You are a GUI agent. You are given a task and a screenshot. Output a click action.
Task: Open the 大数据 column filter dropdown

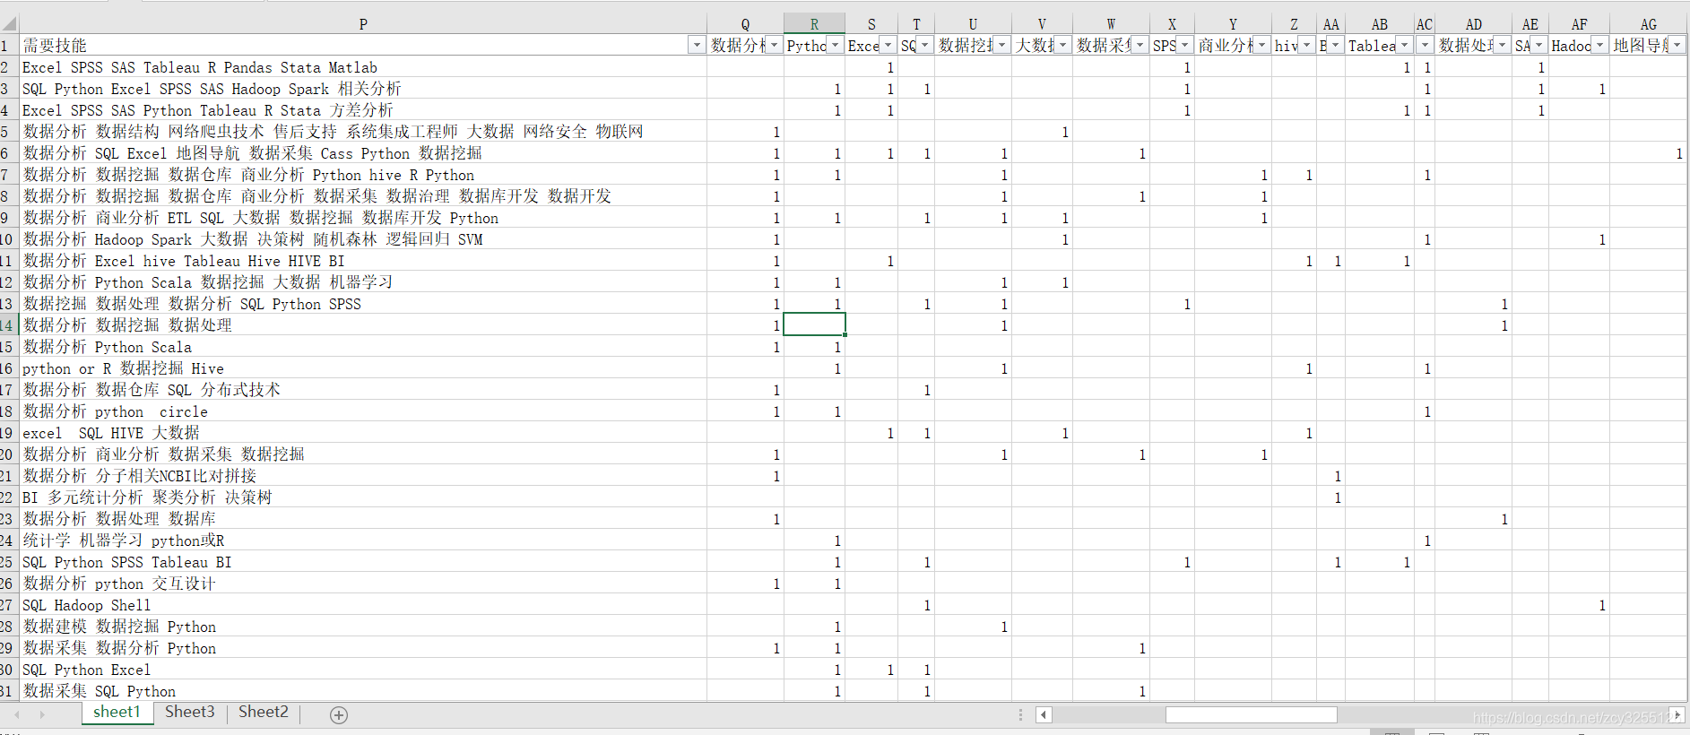(x=1062, y=45)
